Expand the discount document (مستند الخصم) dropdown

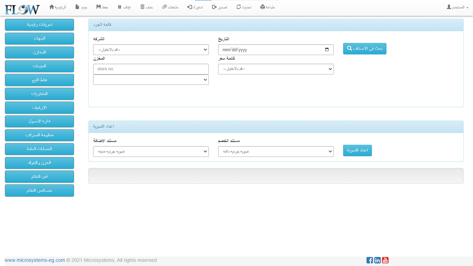point(276,151)
